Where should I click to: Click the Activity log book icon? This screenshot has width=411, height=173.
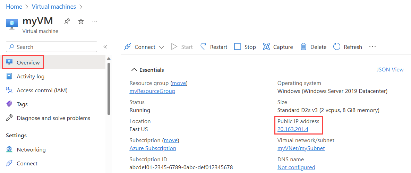pyautogui.click(x=9, y=76)
